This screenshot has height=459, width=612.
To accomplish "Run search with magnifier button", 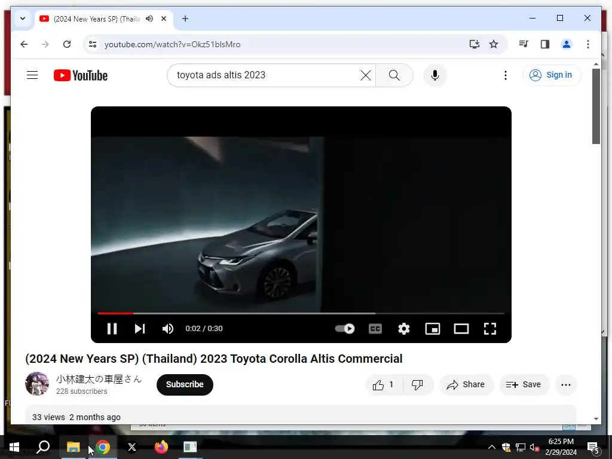I will pyautogui.click(x=394, y=75).
